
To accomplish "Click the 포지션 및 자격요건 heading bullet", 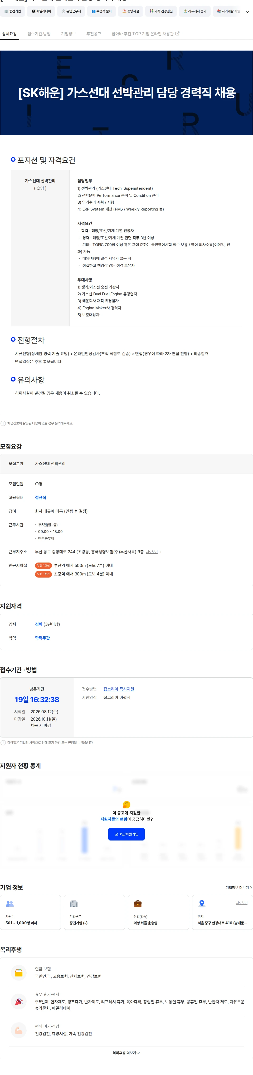I will (13, 159).
